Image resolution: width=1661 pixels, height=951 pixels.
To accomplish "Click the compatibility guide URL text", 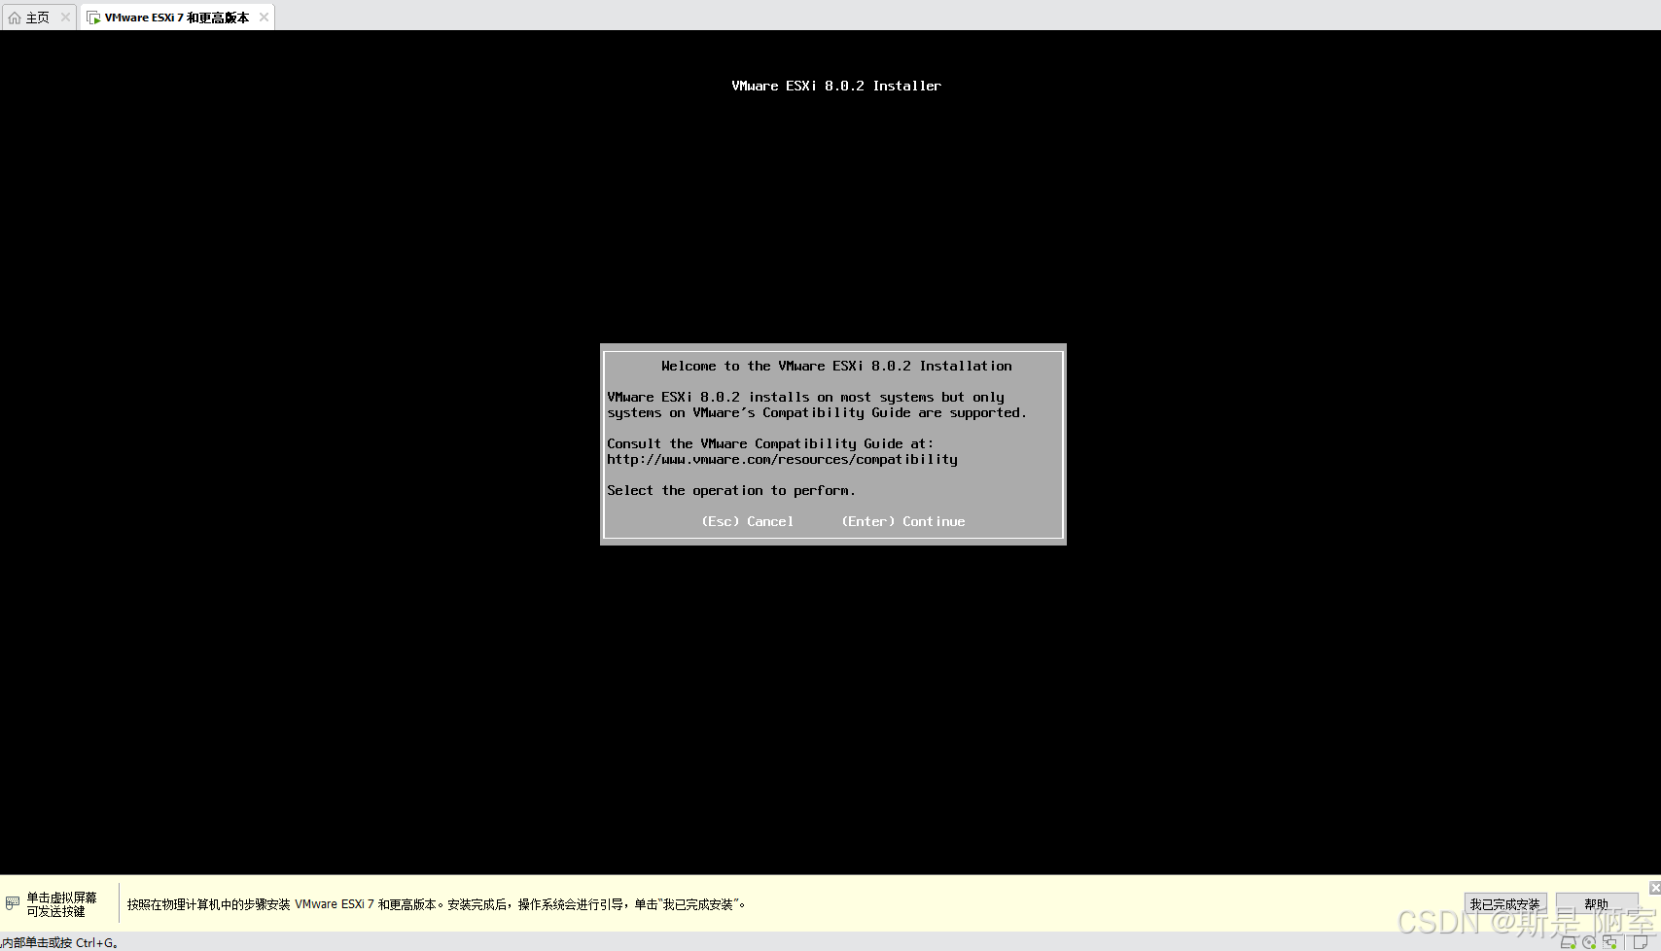I will 782,460.
